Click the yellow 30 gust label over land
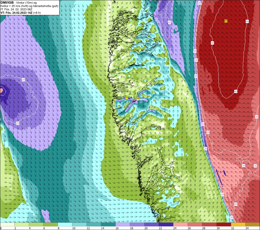260x230 pixels. pyautogui.click(x=138, y=98)
